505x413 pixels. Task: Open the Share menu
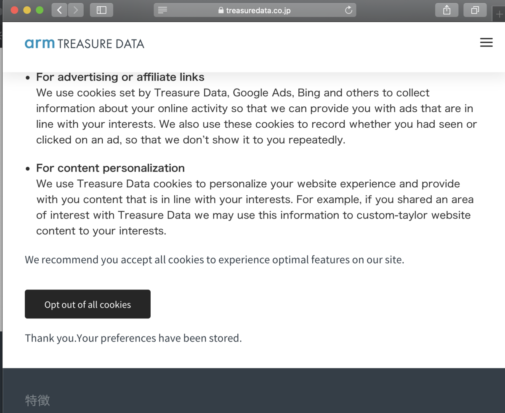(447, 10)
